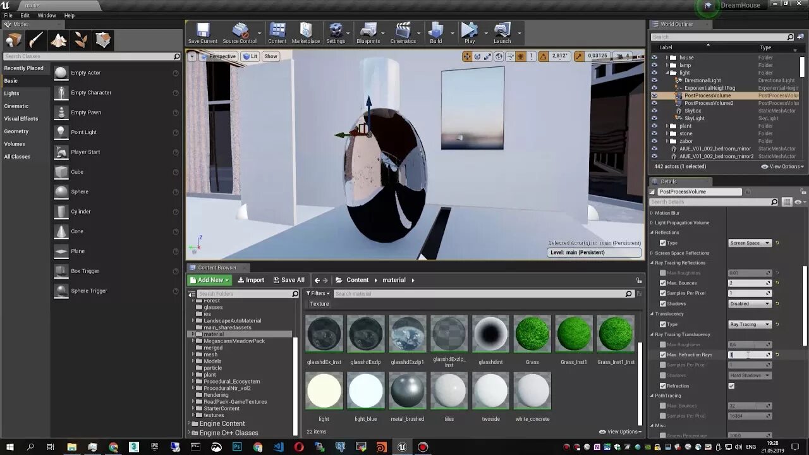Select the Geometry category in Modes
This screenshot has width=809, height=455.
pos(16,131)
